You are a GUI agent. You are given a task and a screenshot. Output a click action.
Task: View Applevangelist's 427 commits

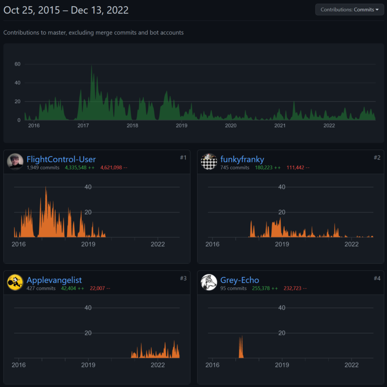tap(41, 288)
